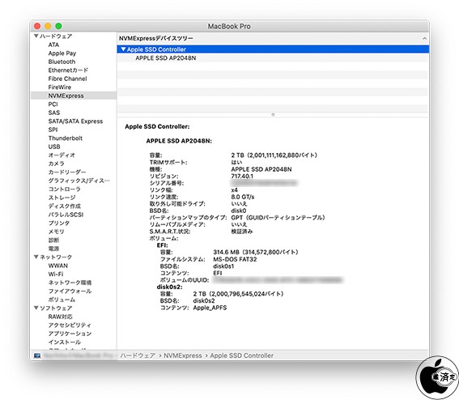Image resolution: width=459 pixels, height=400 pixels.
Task: Open the ネットワーク環境 entry
Action: [x=70, y=283]
